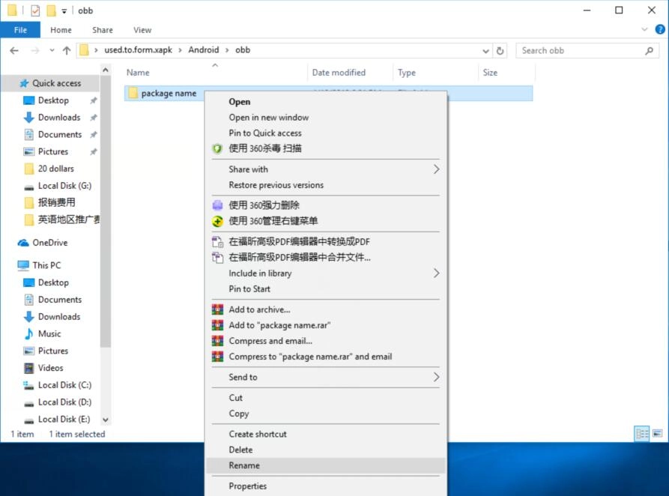Screen dimensions: 669x496
Task: Sort by the Date modified column header
Action: [x=339, y=73]
